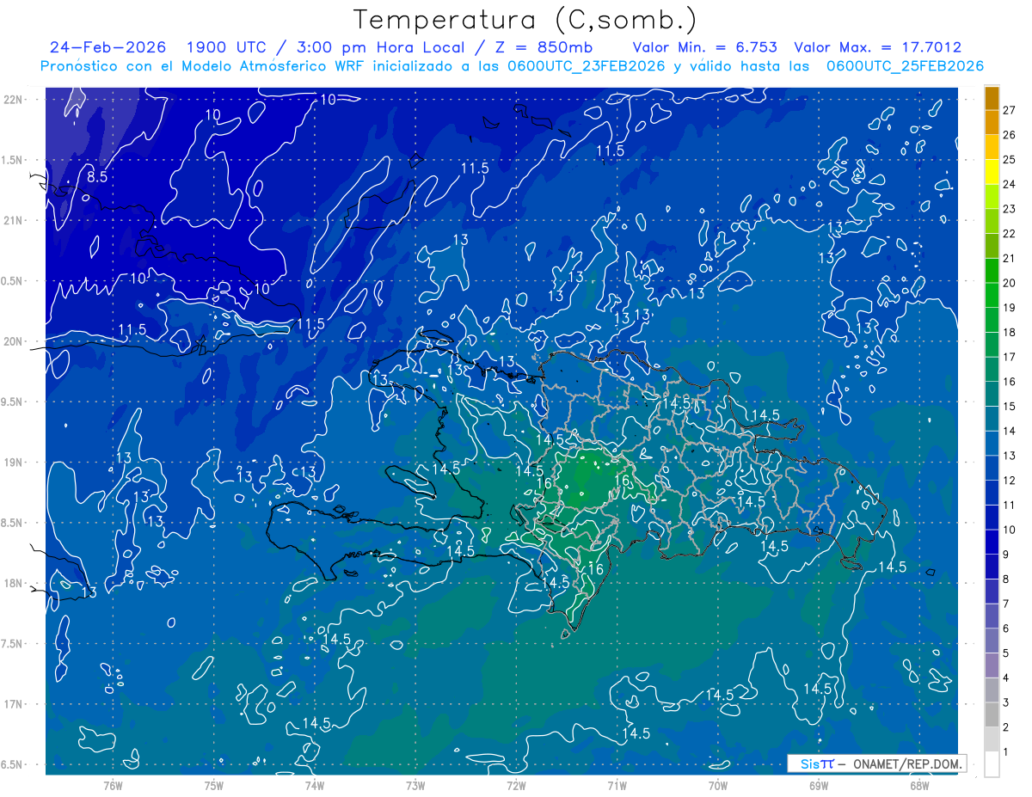Click color scale value 4

click(x=1007, y=678)
